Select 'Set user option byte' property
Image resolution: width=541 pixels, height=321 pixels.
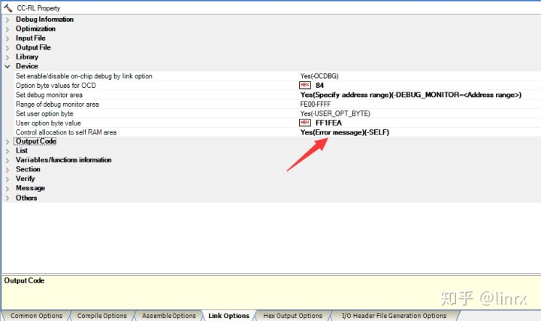[44, 114]
